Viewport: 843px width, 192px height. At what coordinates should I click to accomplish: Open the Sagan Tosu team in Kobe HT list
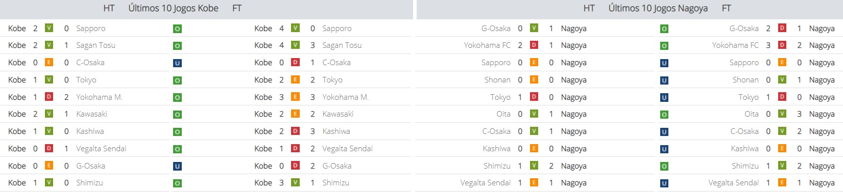point(95,45)
